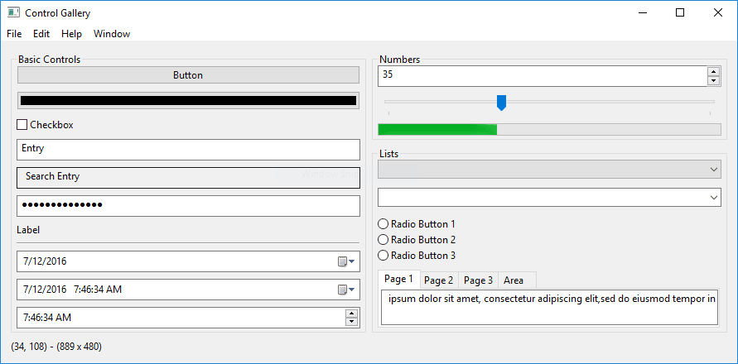The width and height of the screenshot is (738, 364).
Task: Open the Window menu
Action: tap(112, 34)
